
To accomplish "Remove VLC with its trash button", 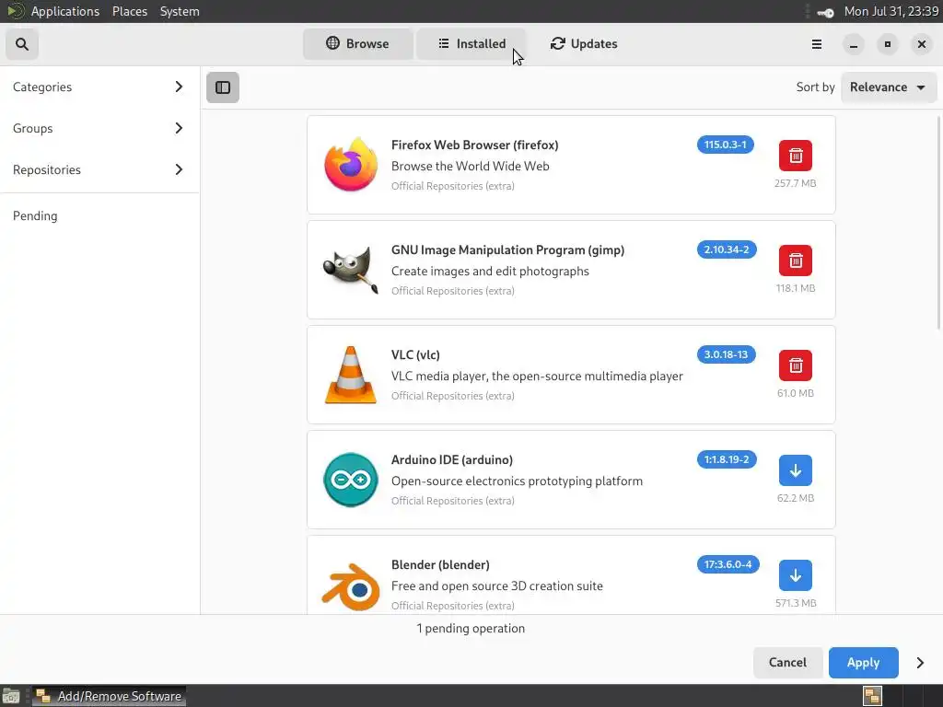I will tap(795, 365).
